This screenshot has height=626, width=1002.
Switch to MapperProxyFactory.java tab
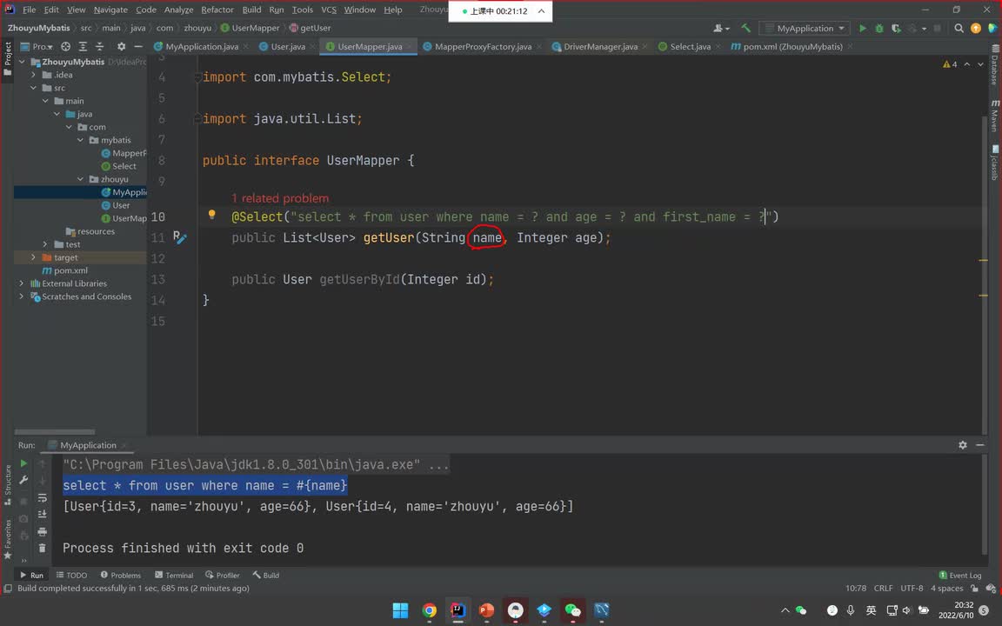coord(483,47)
